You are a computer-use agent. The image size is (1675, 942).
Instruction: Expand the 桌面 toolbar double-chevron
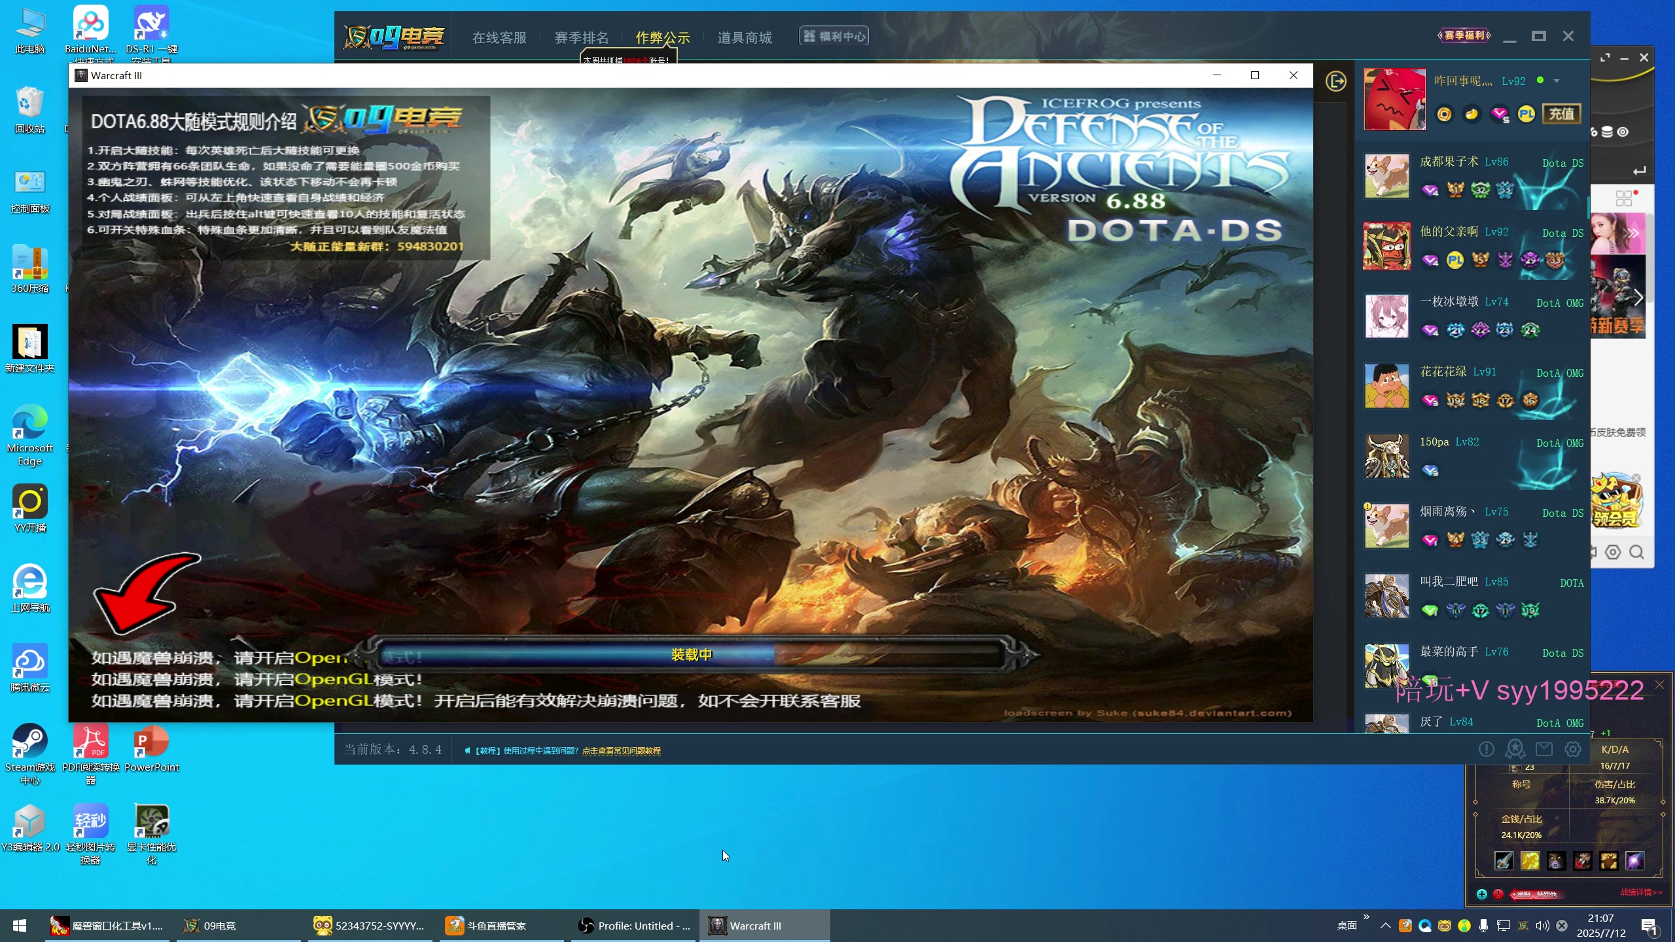pyautogui.click(x=1366, y=917)
